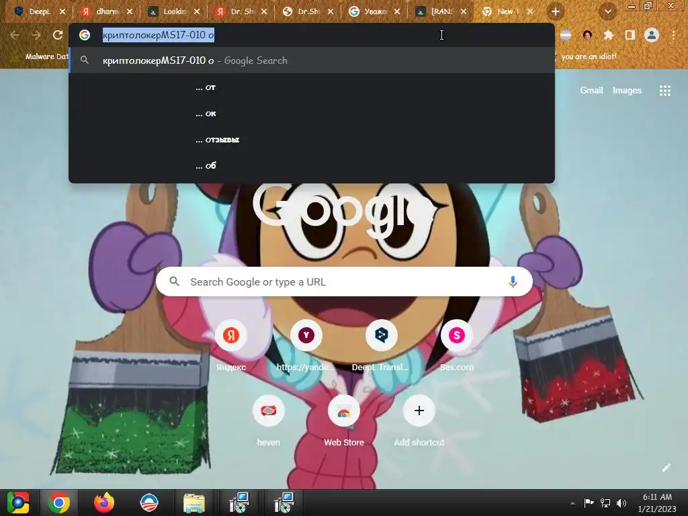Image resolution: width=688 pixels, height=516 pixels.
Task: Switch to the DeepL tab
Action: click(40, 12)
